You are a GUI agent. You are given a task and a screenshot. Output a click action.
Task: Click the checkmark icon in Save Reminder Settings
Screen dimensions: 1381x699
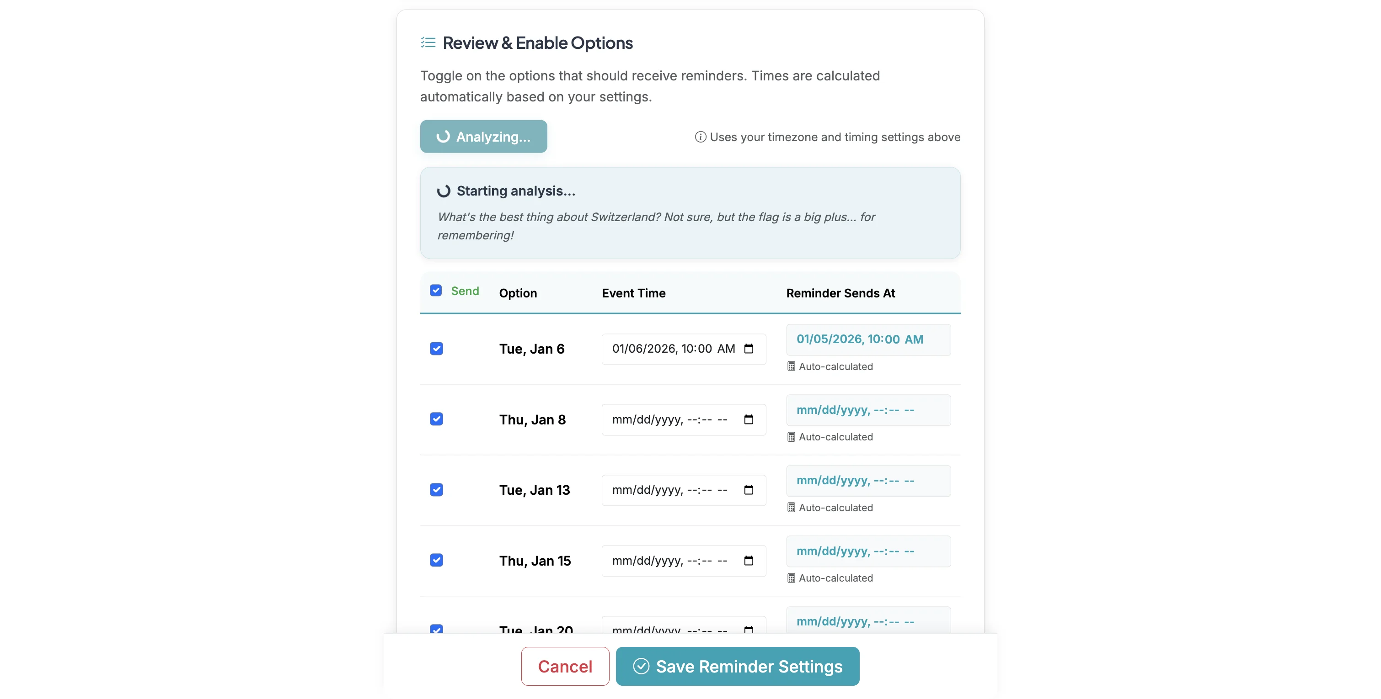[641, 666]
